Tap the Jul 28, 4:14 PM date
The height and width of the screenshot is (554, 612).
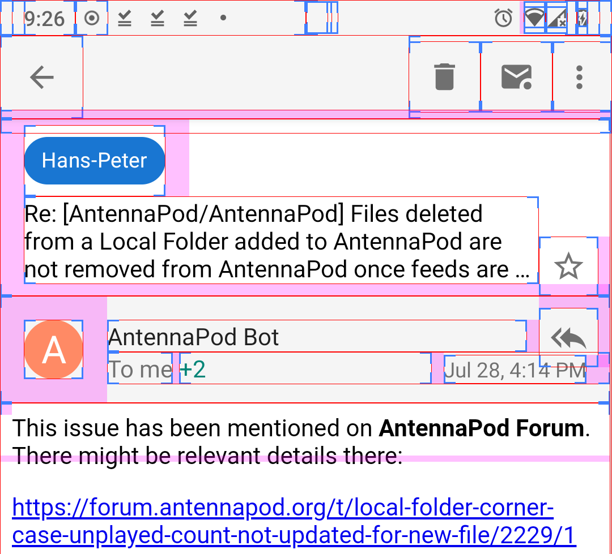coord(515,370)
